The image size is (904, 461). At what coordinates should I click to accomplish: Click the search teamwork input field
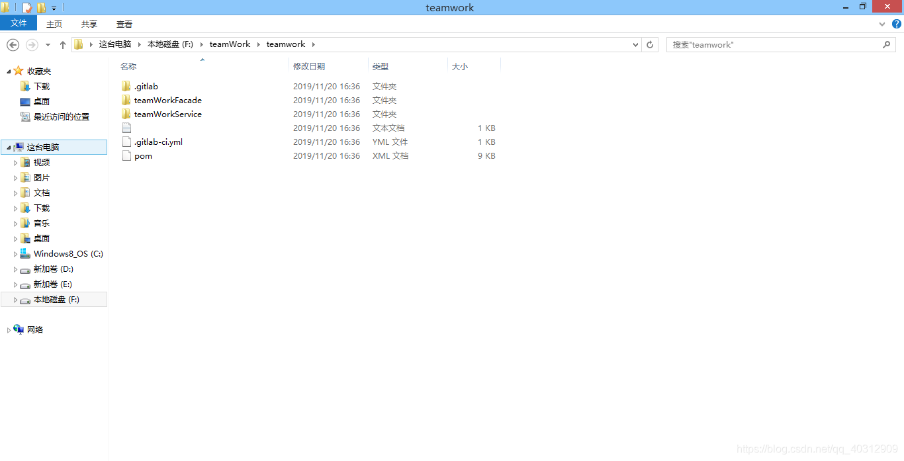coord(773,45)
